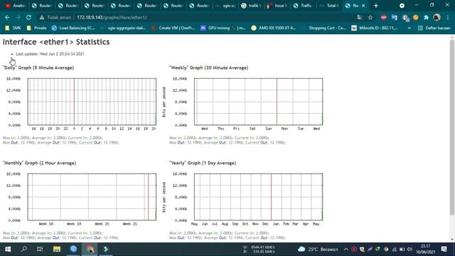The width and height of the screenshot is (455, 256).
Task: Open the Google Translate extension icon
Action: click(394, 17)
